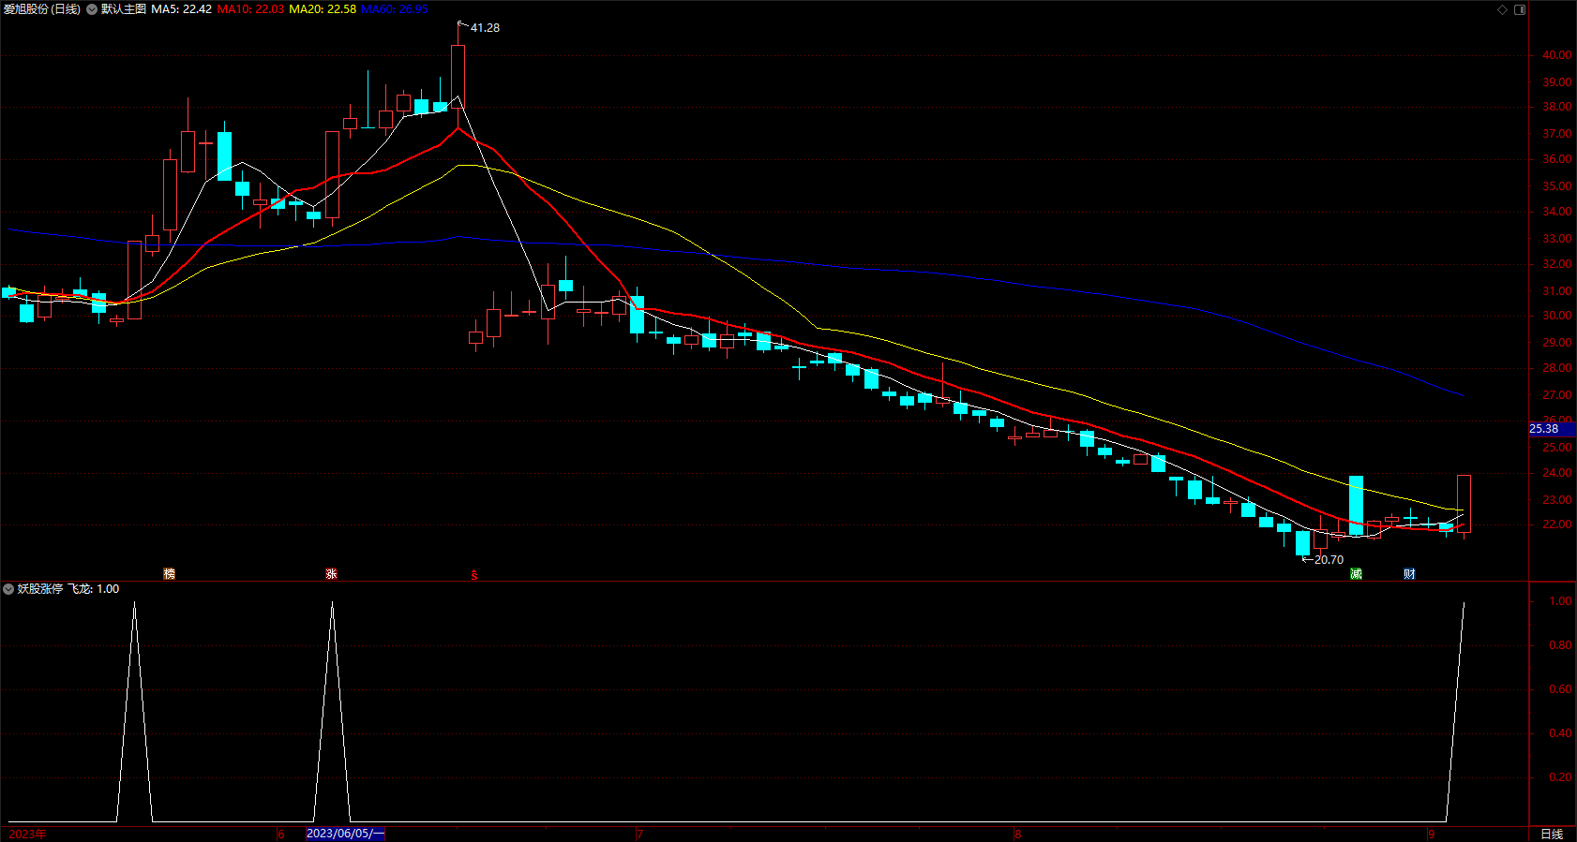
Task: Click the 20.70 low price label
Action: pyautogui.click(x=1329, y=560)
